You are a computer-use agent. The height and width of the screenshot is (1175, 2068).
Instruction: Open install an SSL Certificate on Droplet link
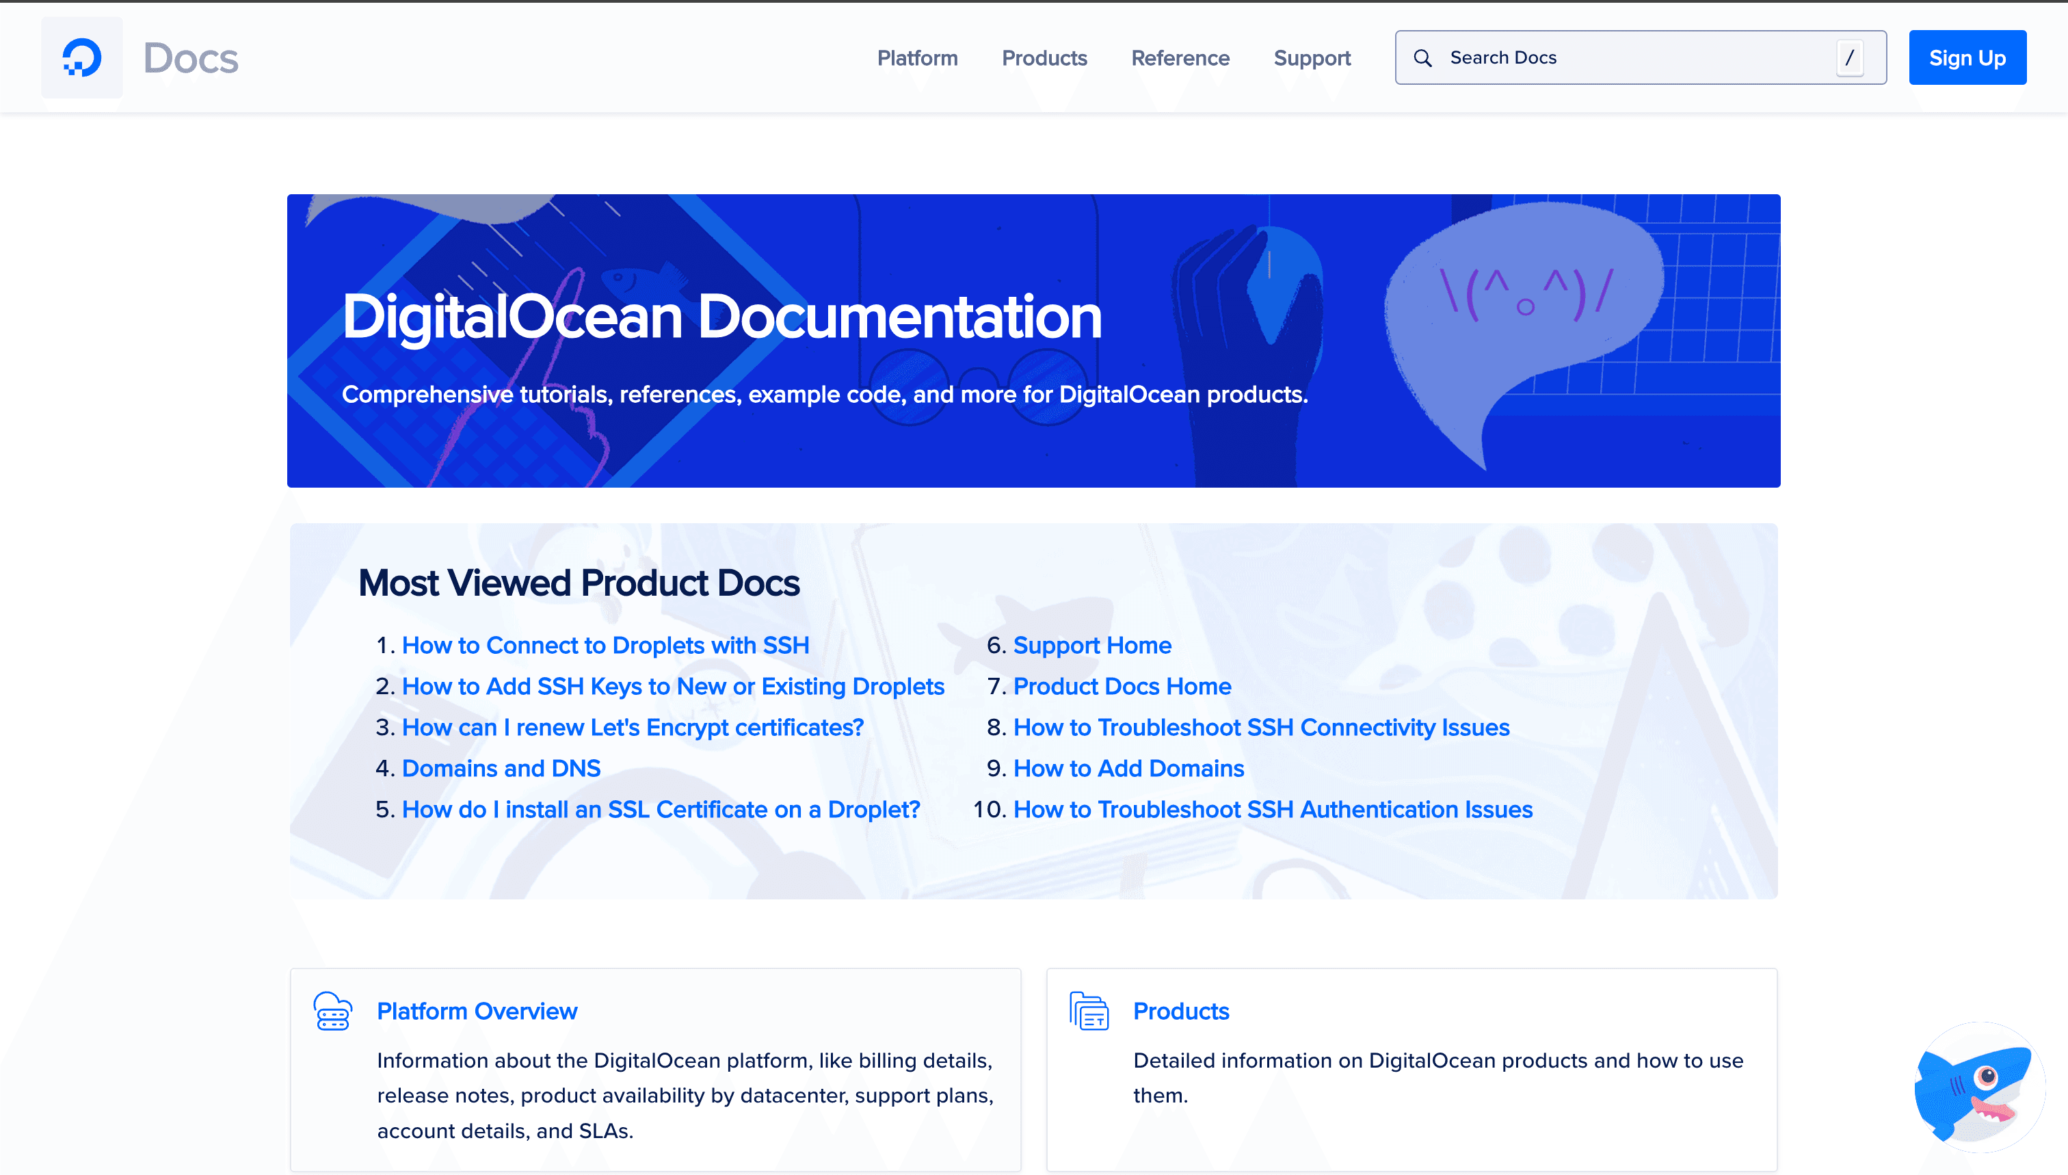click(661, 809)
